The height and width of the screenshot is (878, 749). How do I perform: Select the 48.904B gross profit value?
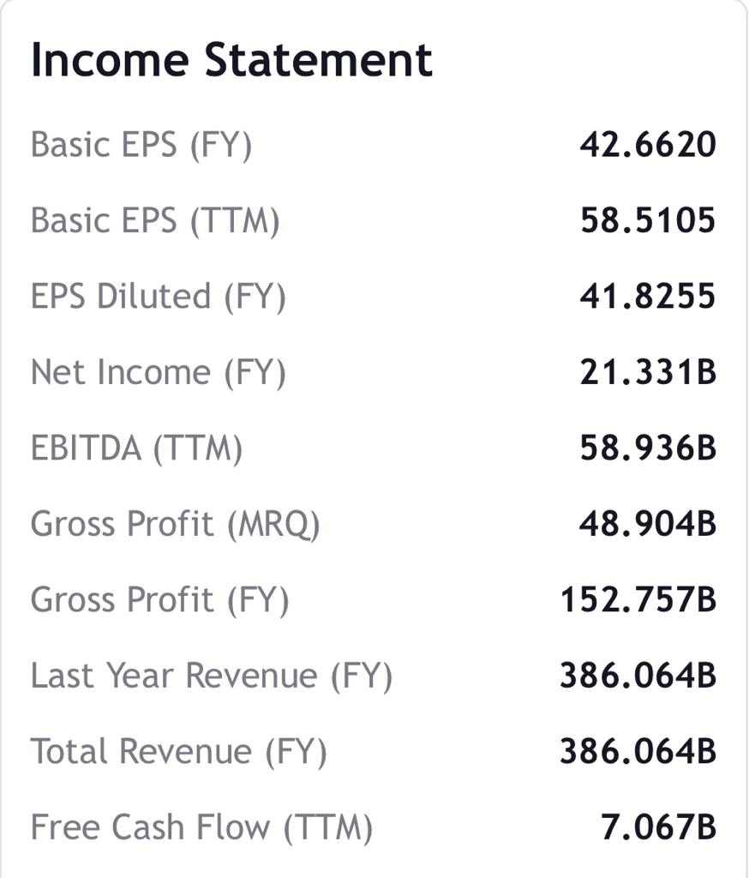[648, 524]
